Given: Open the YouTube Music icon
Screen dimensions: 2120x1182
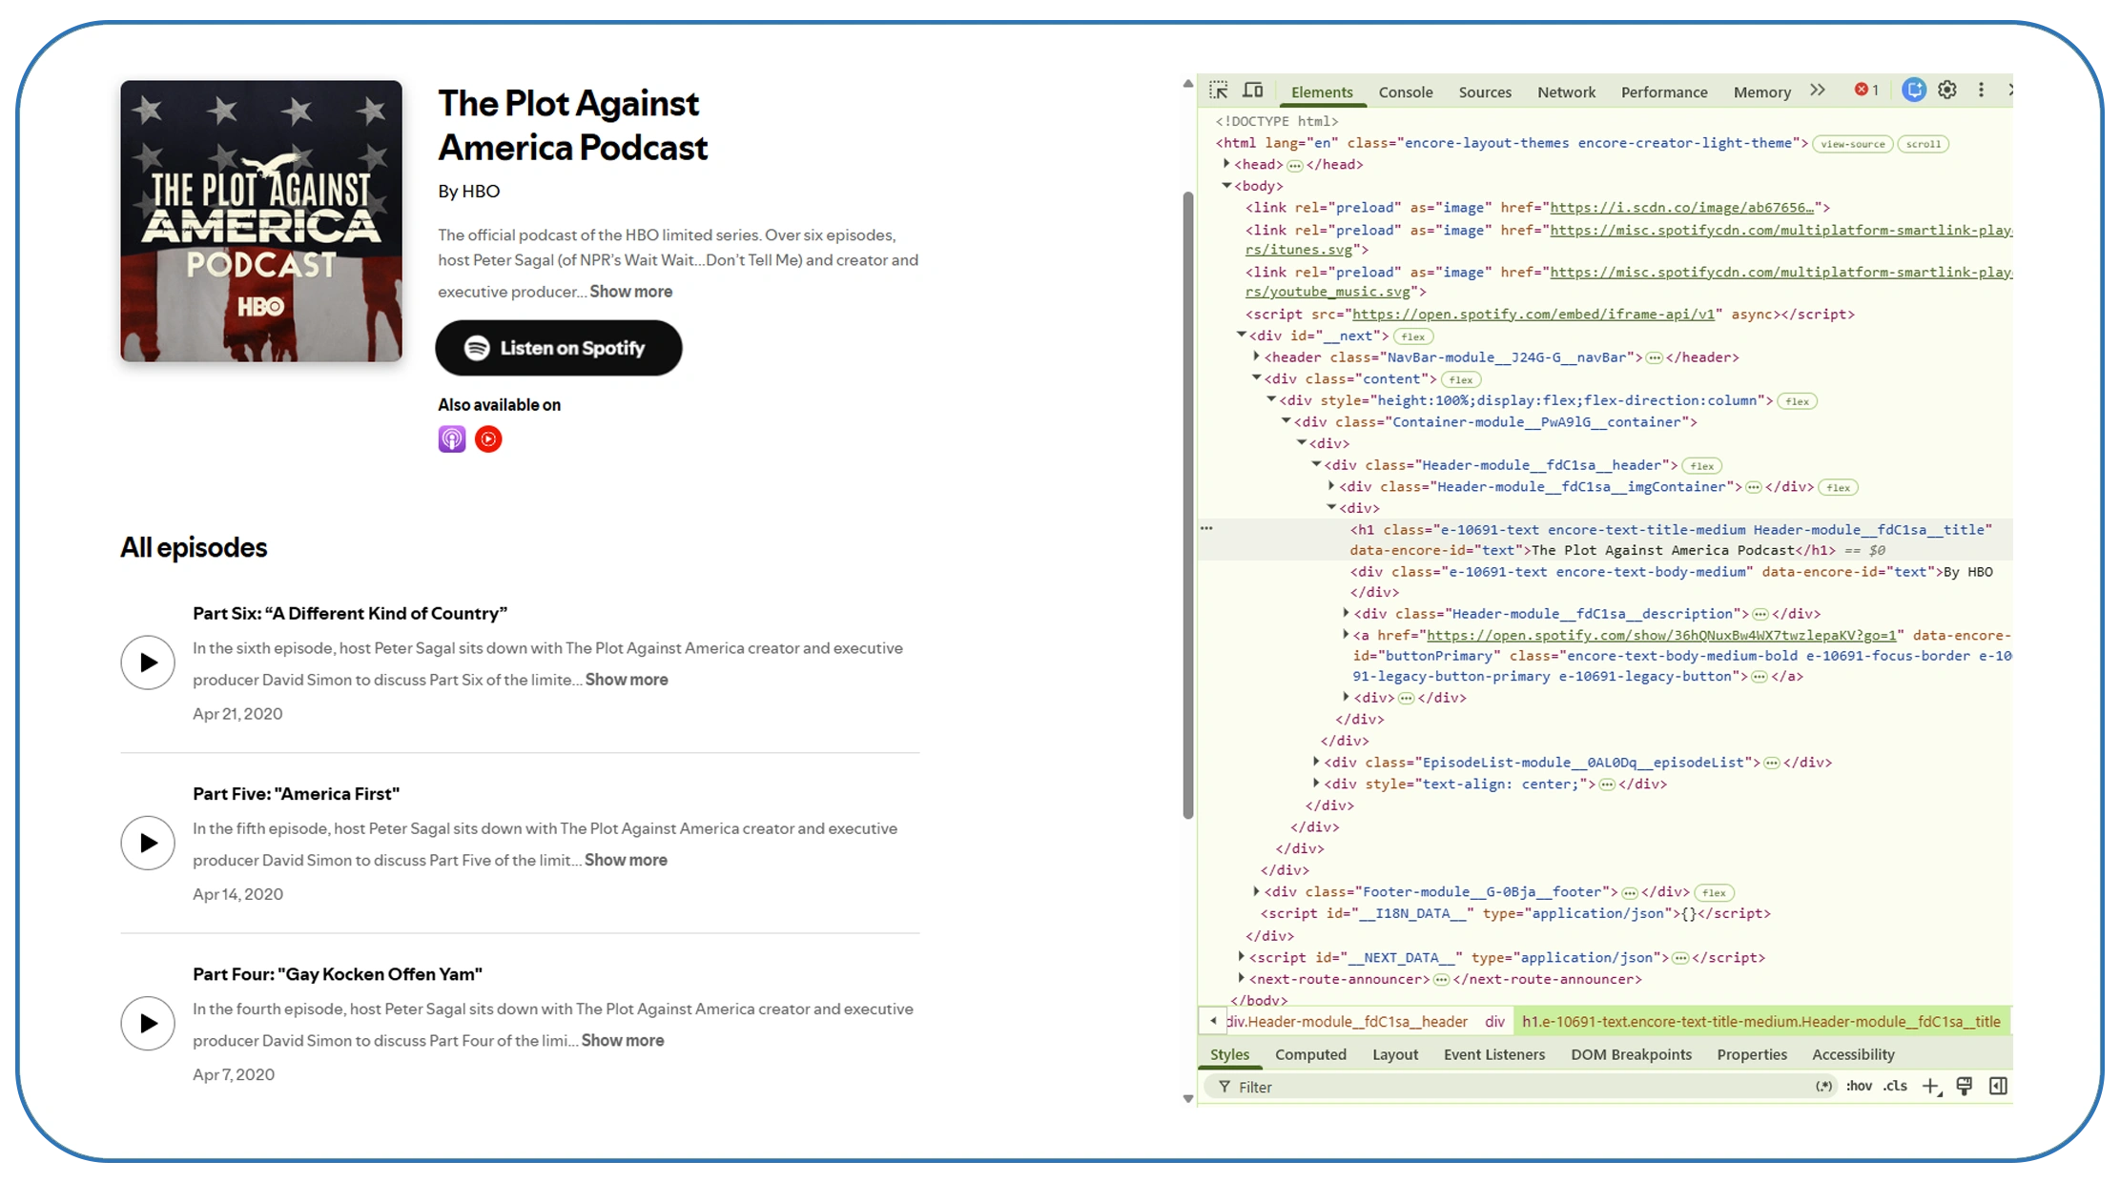Looking at the screenshot, I should (488, 439).
